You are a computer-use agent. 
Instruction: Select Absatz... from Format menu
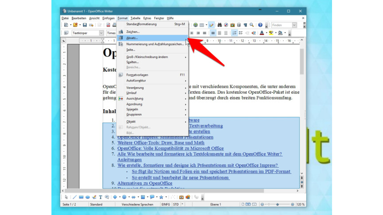152,38
